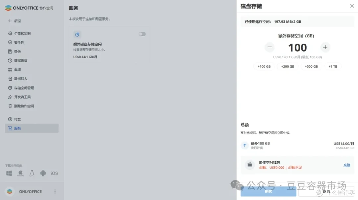Open the 备份 section
Viewport: 358px width, 200px height.
tap(17, 52)
